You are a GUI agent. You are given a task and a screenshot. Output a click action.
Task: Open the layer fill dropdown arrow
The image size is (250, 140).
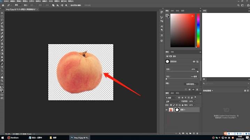pos(195,105)
